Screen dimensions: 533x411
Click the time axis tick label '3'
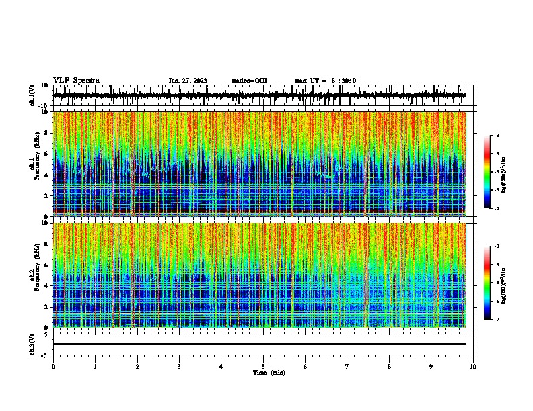(x=179, y=366)
